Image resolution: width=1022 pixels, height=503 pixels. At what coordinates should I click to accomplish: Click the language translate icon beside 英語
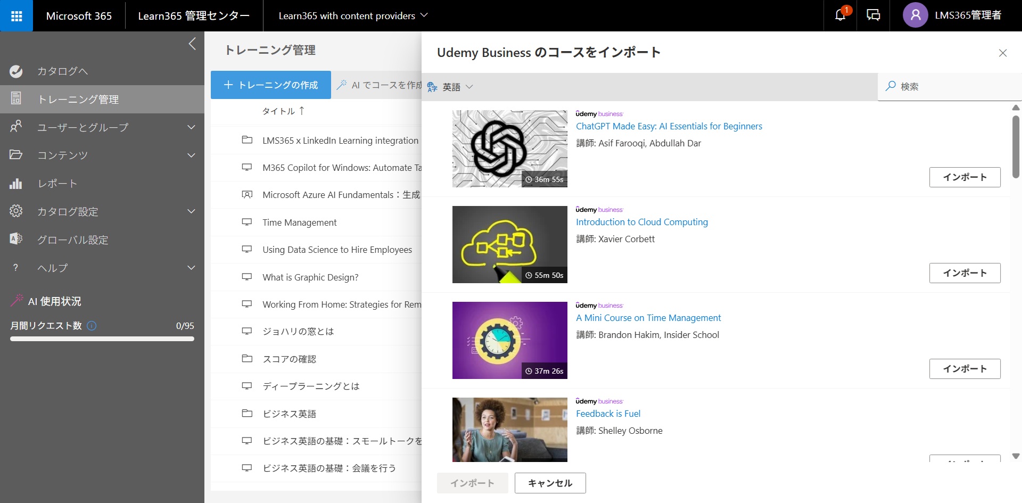pos(432,87)
